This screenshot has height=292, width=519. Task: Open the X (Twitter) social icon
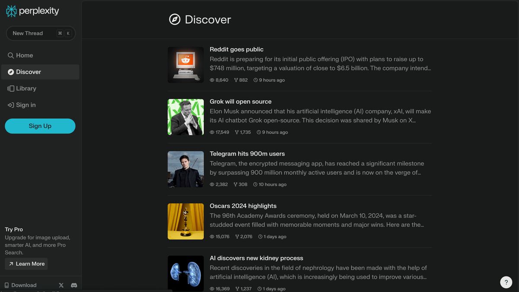[61, 285]
